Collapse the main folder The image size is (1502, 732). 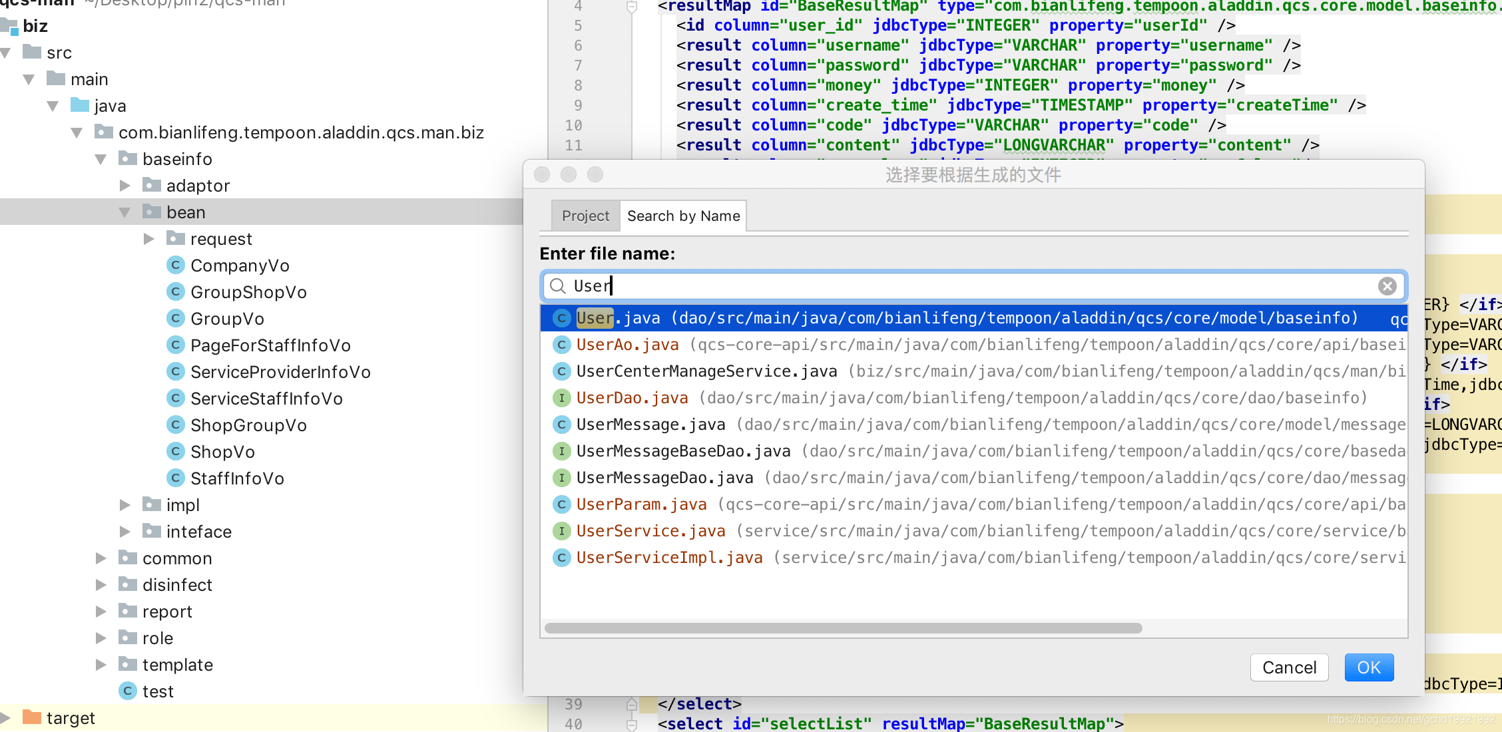pos(29,79)
